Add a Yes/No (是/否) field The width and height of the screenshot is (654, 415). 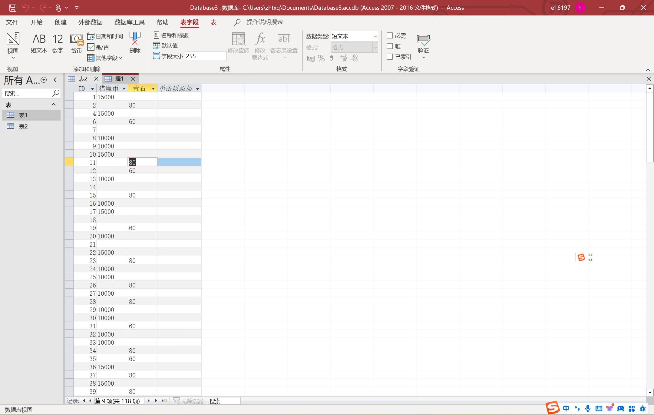tap(98, 47)
